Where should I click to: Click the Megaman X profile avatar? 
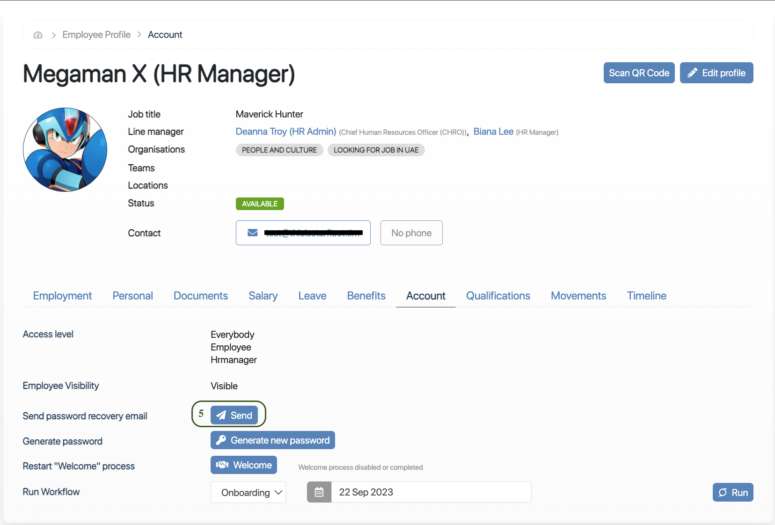pos(65,150)
